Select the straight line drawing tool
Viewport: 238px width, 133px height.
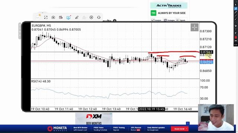236,16
